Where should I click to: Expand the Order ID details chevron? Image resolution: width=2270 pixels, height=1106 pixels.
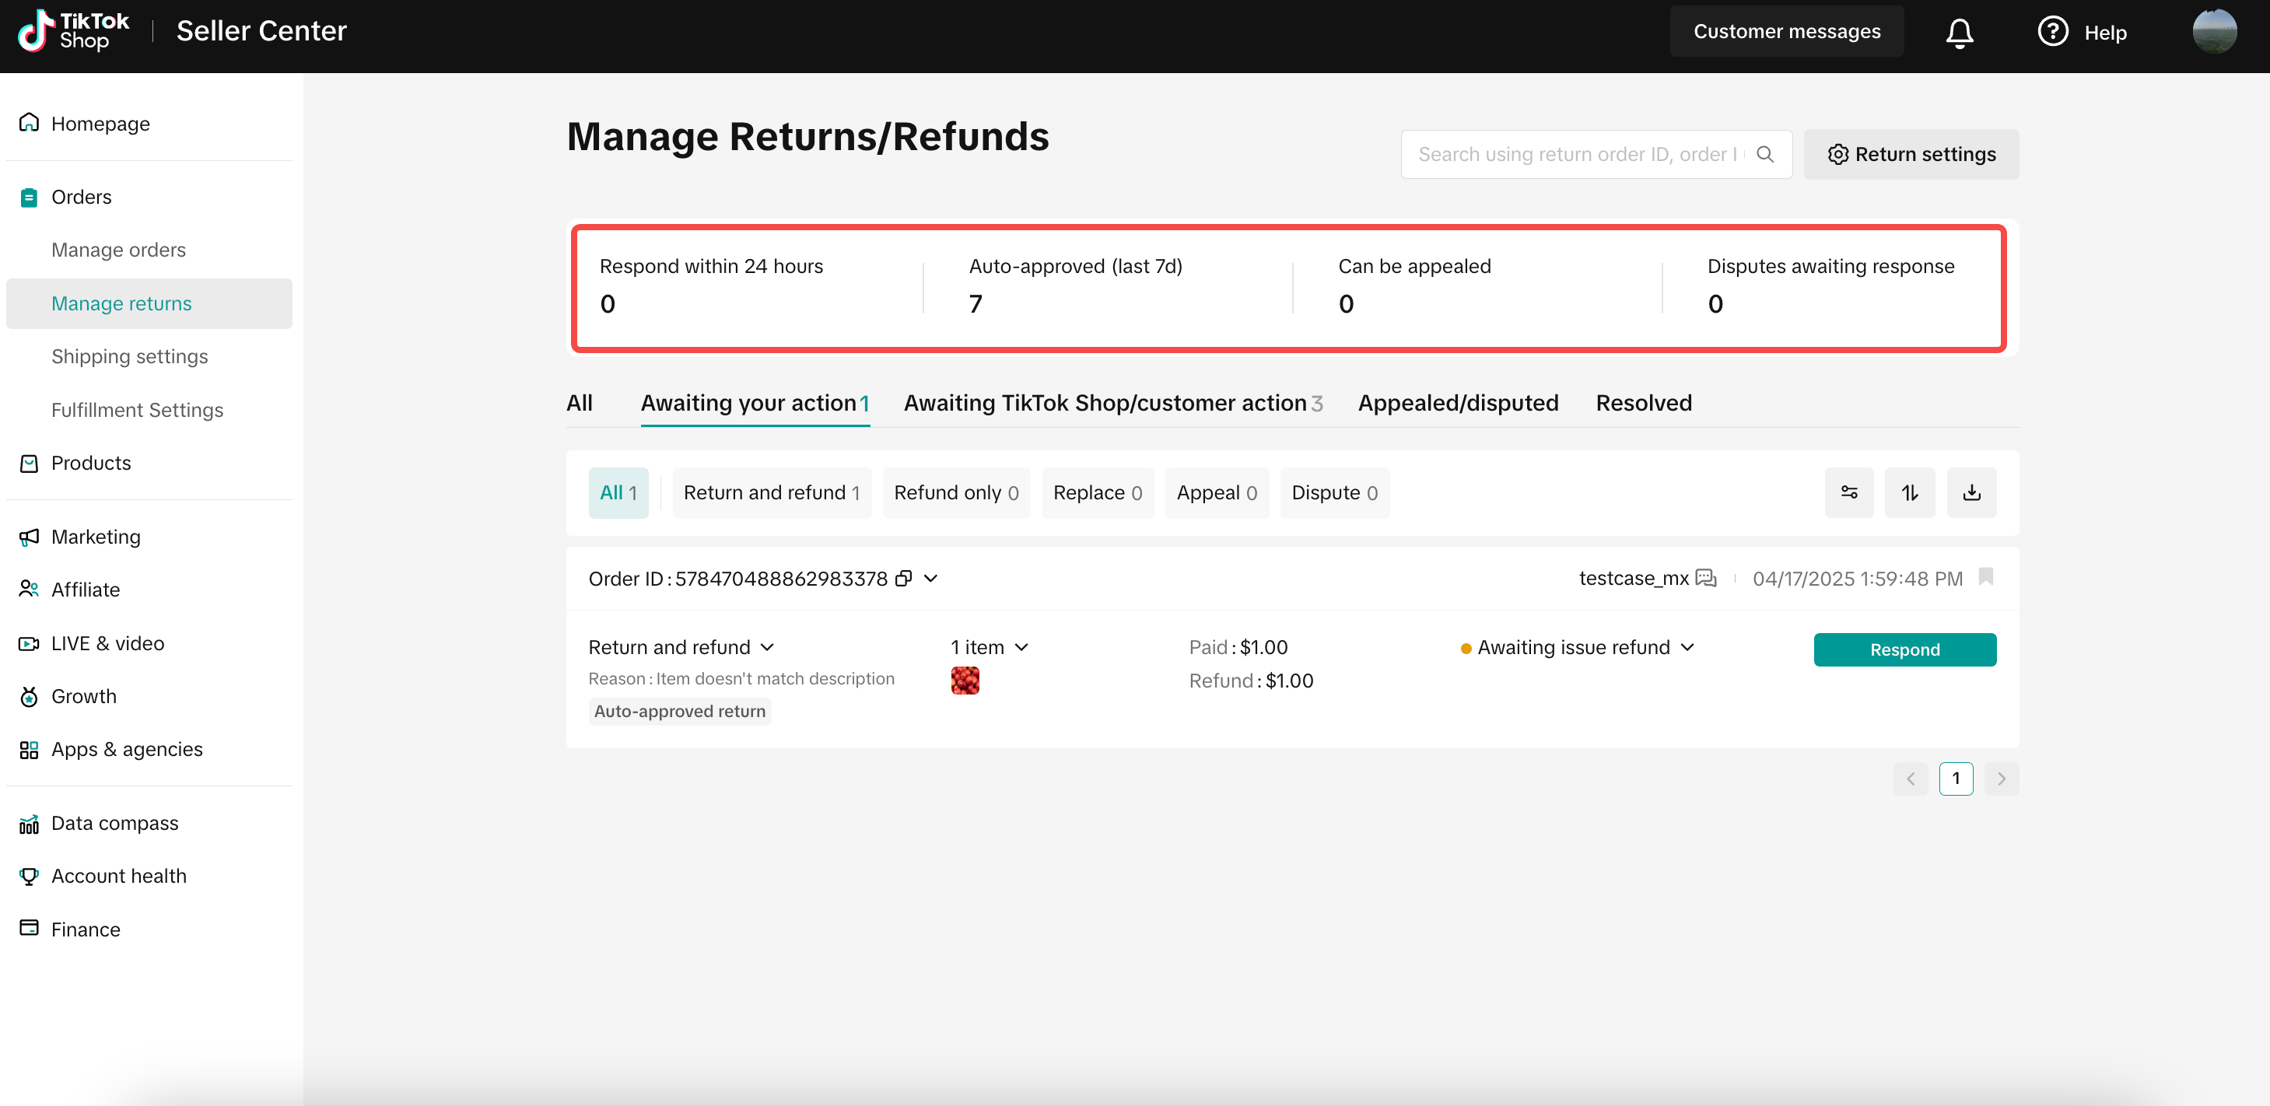tap(930, 579)
